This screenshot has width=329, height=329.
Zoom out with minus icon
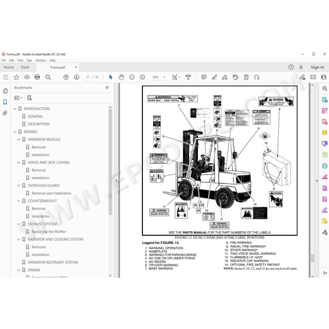coord(132,77)
